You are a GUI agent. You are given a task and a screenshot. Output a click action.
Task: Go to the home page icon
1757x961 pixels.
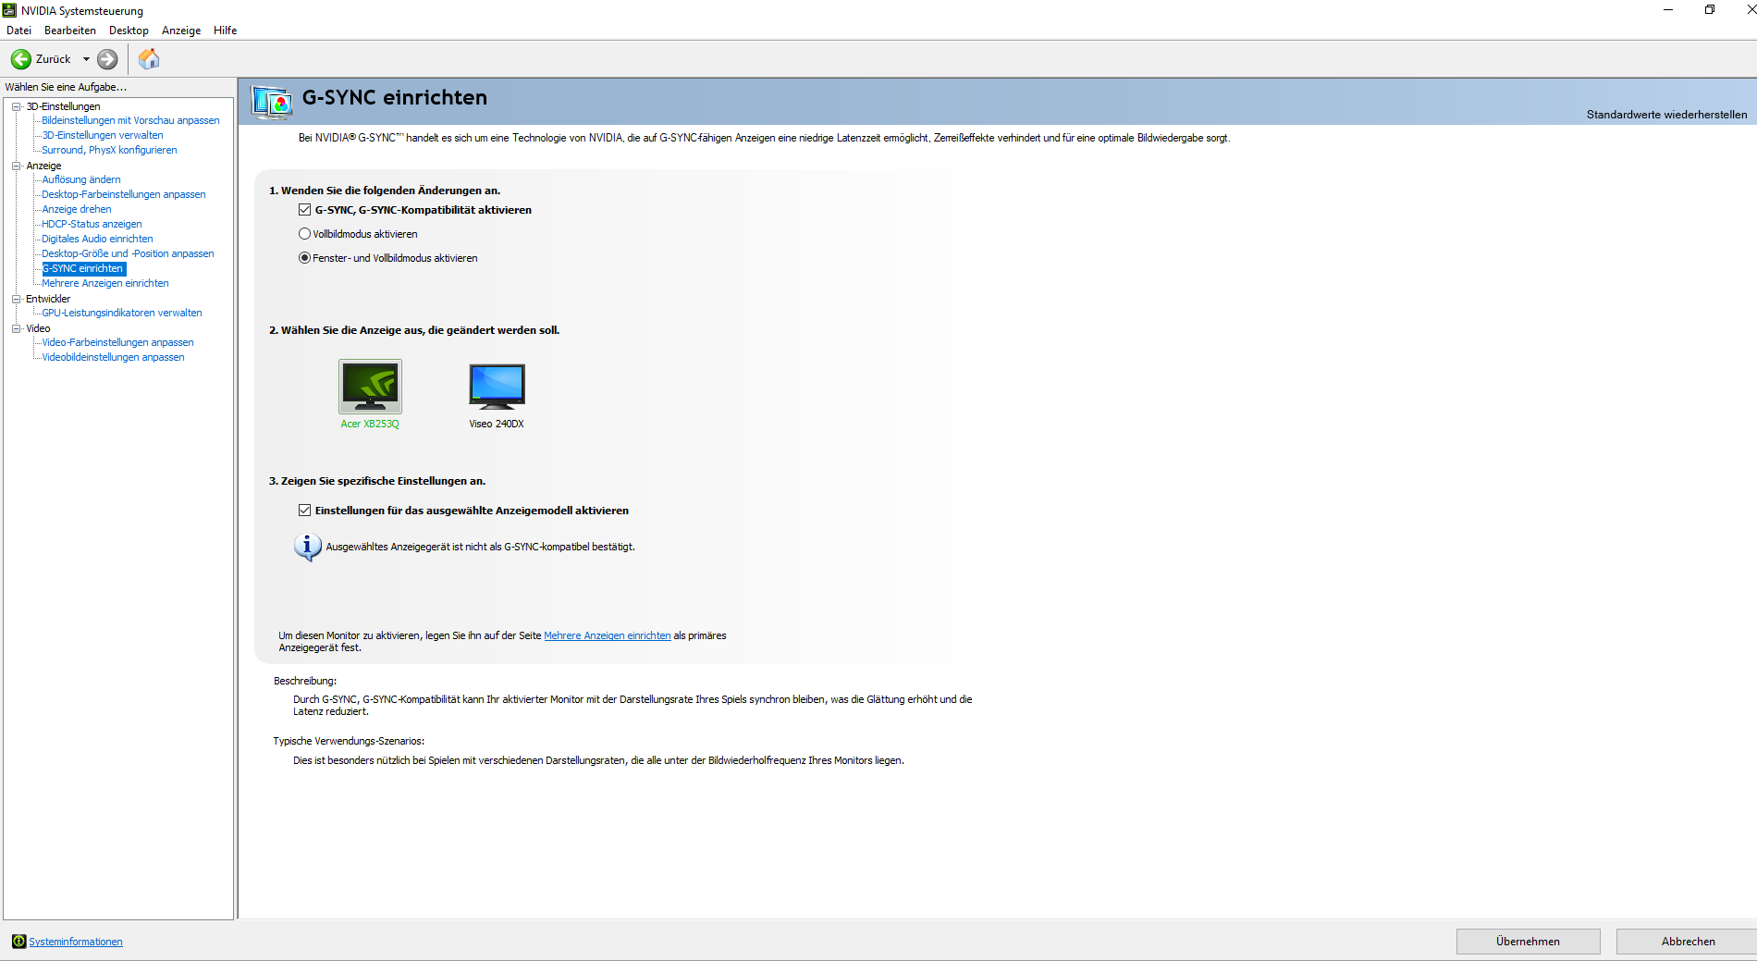(149, 59)
